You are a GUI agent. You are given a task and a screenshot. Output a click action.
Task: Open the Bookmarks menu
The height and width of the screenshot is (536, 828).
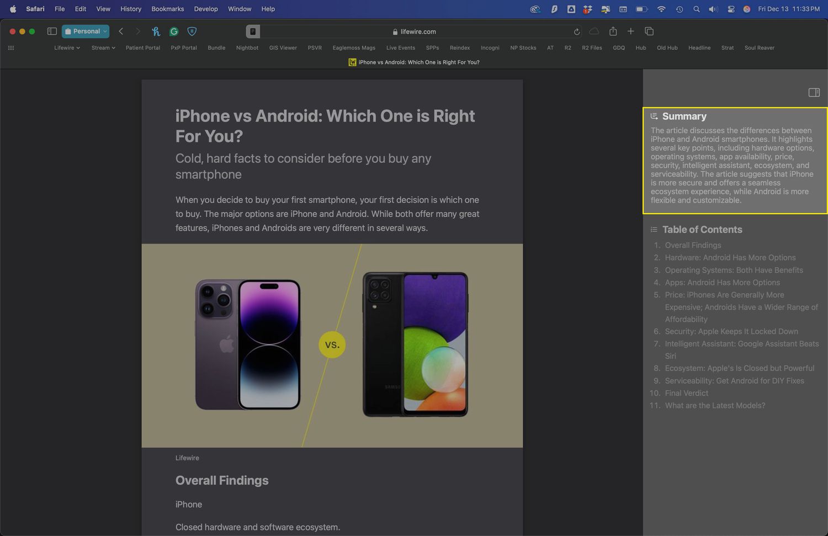[x=167, y=9]
